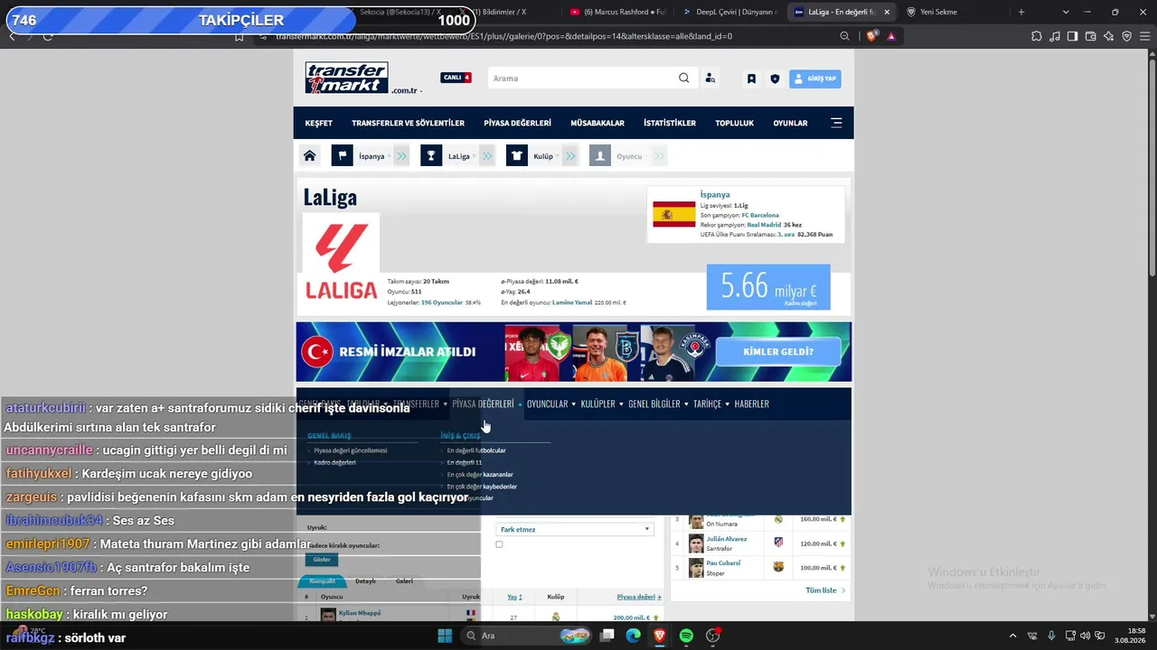Open the İspanya country link

coord(715,194)
